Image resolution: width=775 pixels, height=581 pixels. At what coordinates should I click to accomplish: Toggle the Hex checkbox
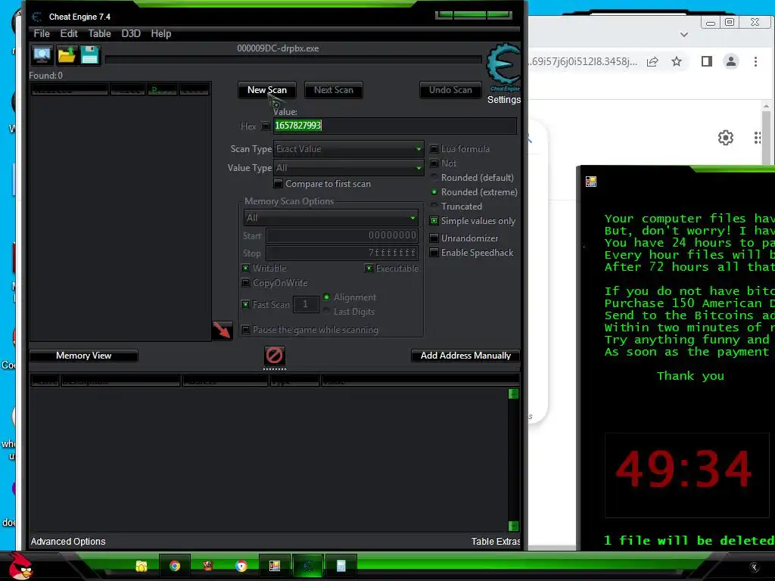[x=266, y=126]
